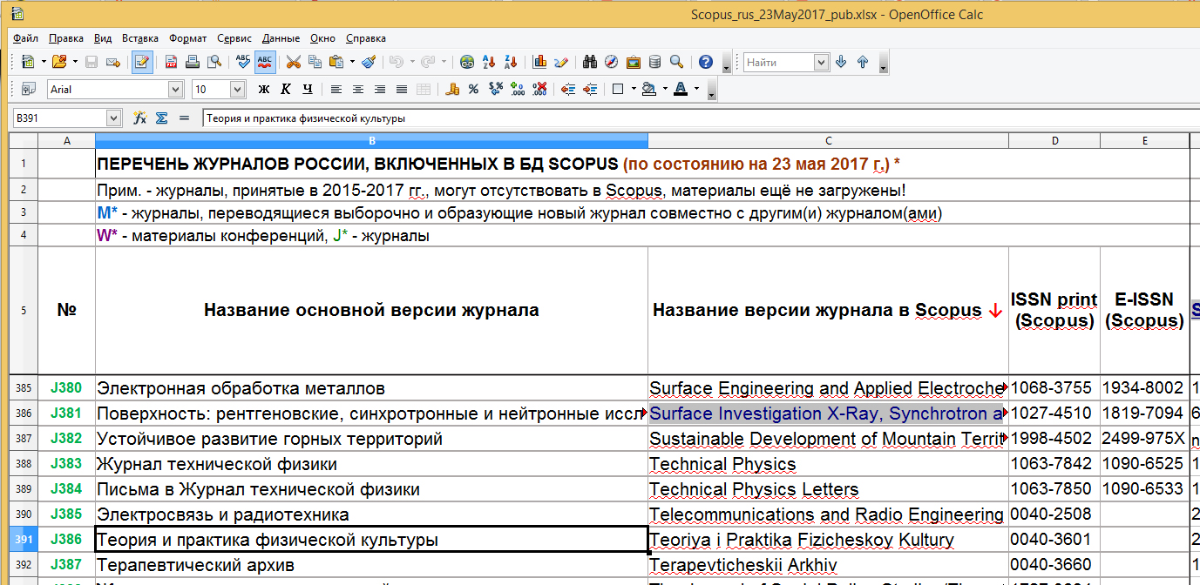Open Find & Replace binoculars icon
The width and height of the screenshot is (1200, 585).
pos(590,62)
